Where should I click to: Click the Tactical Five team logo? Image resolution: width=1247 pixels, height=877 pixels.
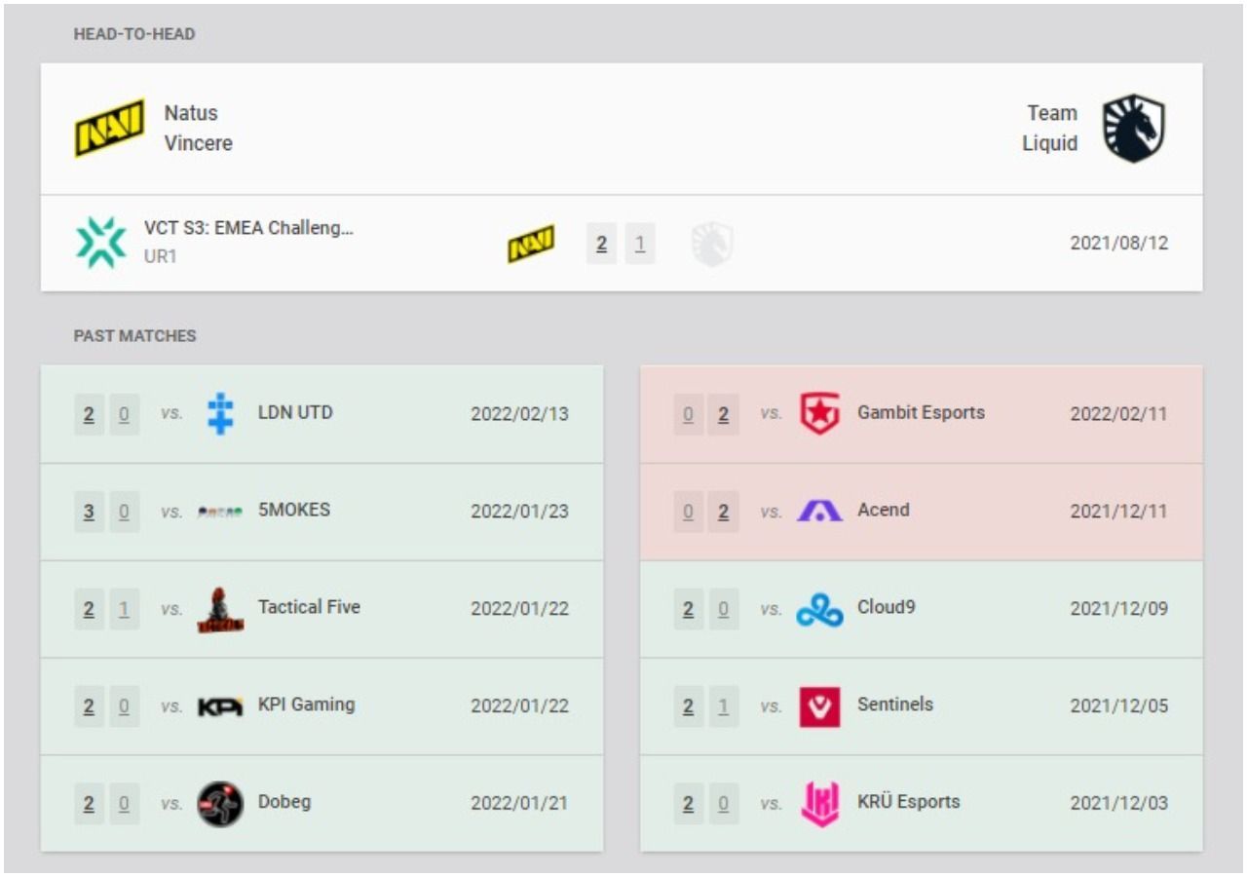tap(220, 610)
